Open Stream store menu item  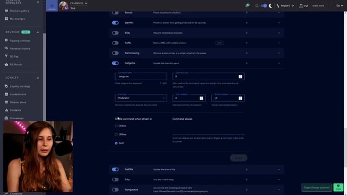pos(18,102)
